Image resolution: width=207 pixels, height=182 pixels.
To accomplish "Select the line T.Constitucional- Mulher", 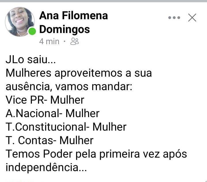I will [66, 127].
